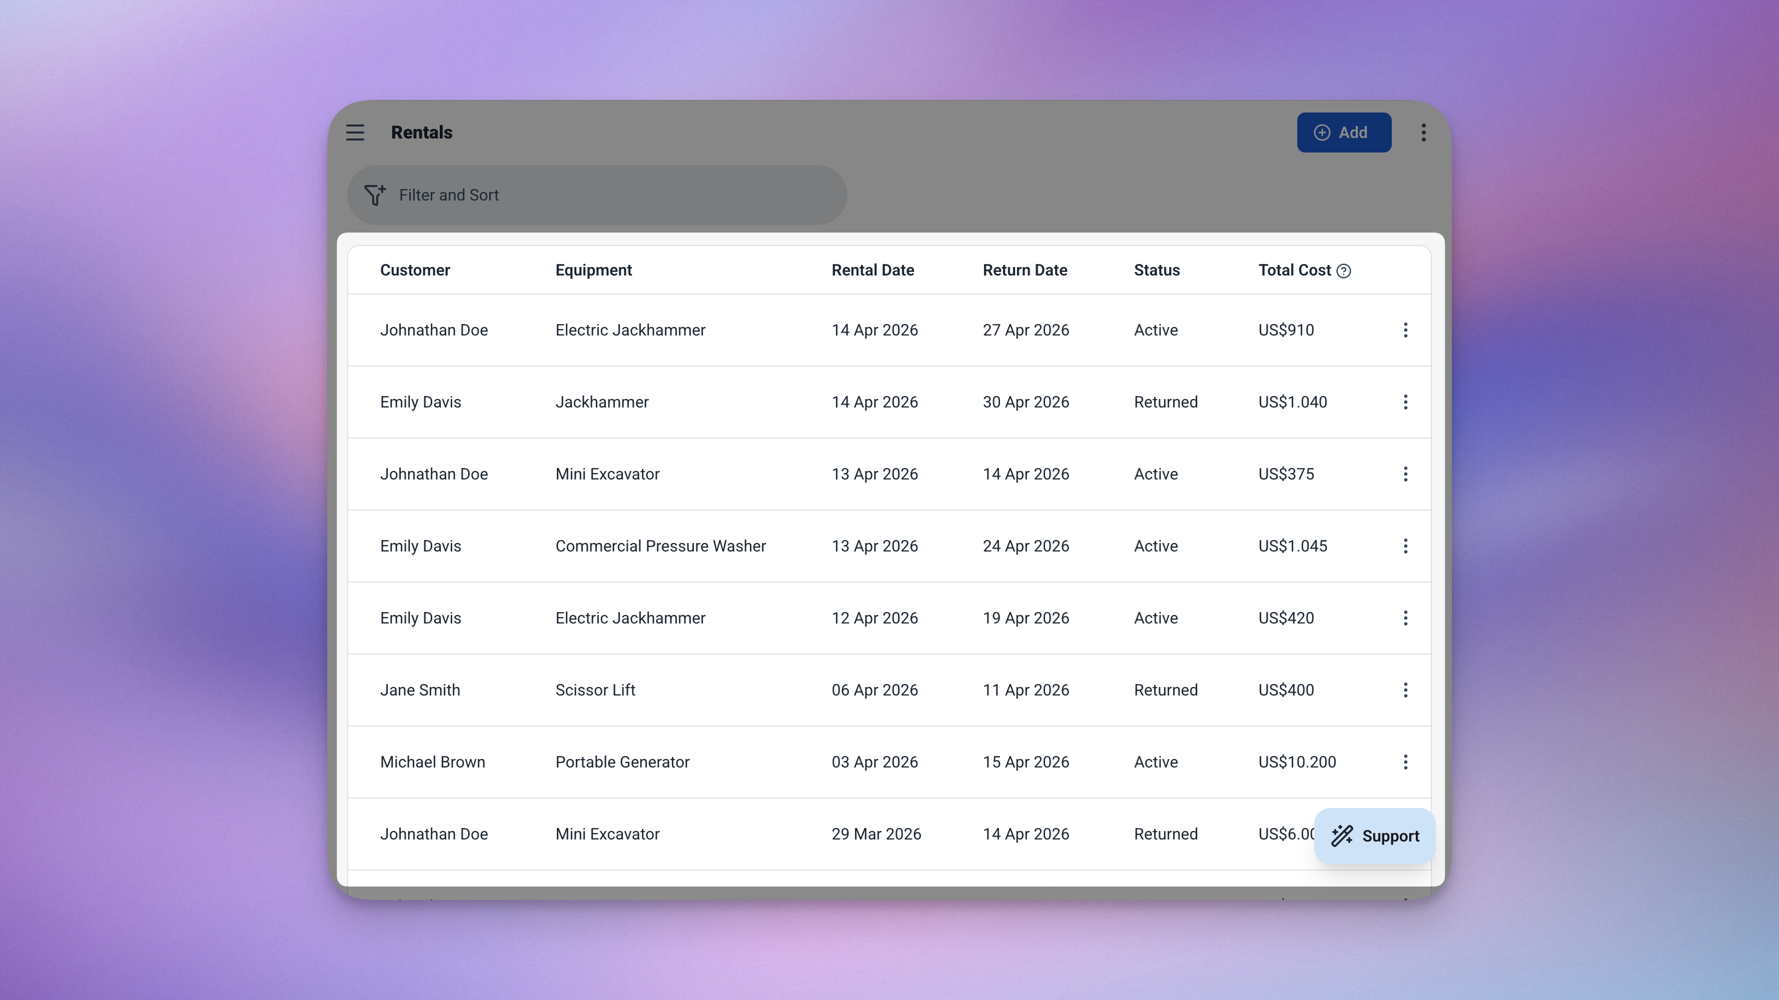The width and height of the screenshot is (1779, 1000).
Task: Open row actions for Michael Brown's Portable Generator
Action: [1405, 762]
